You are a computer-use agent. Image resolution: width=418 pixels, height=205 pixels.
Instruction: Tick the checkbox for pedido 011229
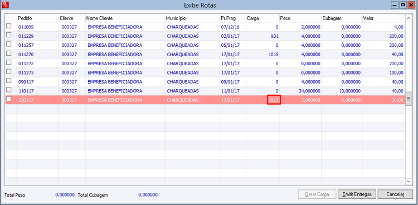[x=9, y=35]
